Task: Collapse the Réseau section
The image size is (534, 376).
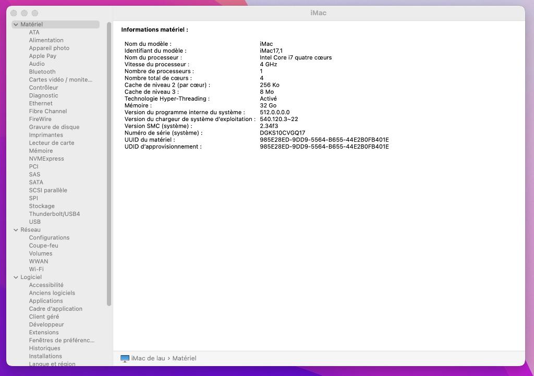Action: (16, 230)
